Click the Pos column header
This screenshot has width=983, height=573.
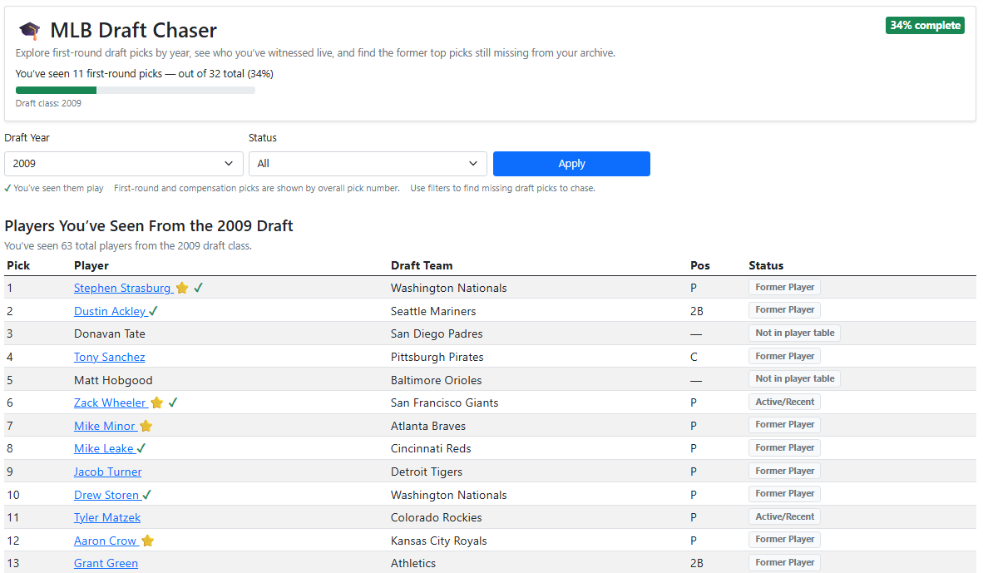699,265
